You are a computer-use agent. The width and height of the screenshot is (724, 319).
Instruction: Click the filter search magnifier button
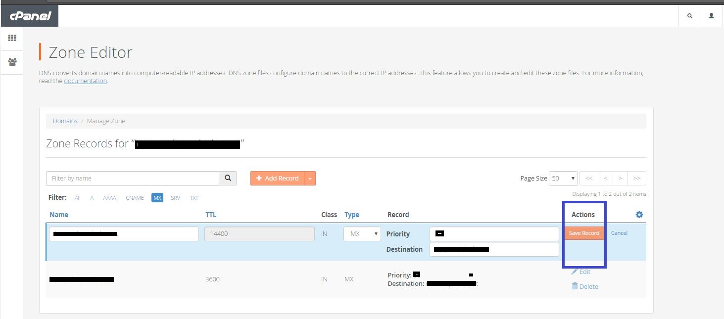pyautogui.click(x=228, y=178)
